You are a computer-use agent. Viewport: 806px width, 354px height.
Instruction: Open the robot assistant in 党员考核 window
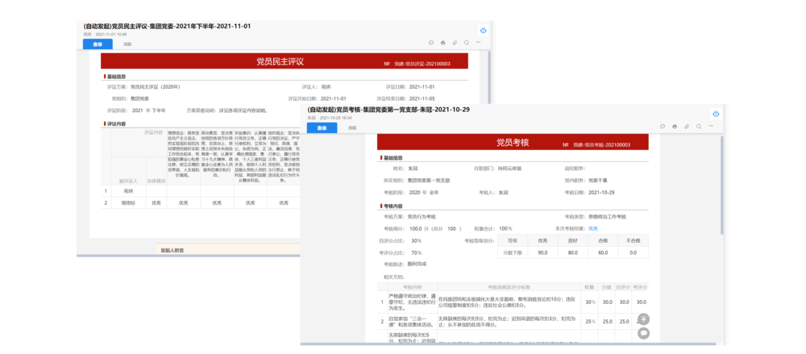(714, 114)
